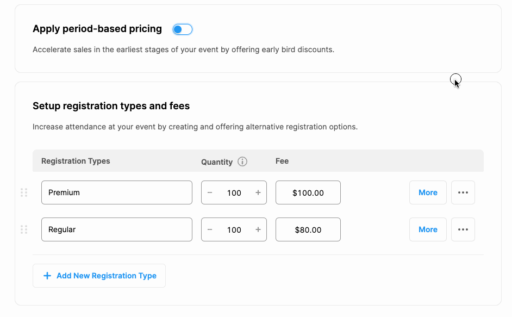The image size is (512, 317).
Task: Click the $80.00 fee field
Action: point(308,229)
